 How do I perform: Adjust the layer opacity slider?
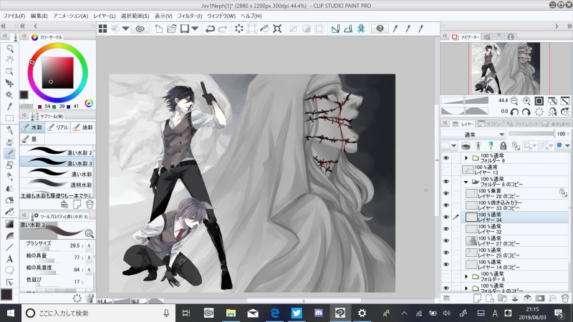pyautogui.click(x=531, y=134)
